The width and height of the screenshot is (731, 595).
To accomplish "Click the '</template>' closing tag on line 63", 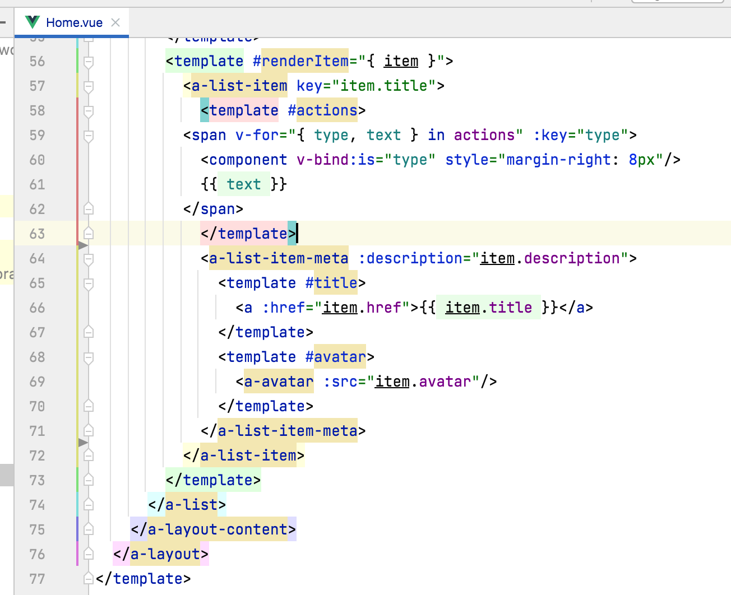I will (248, 234).
